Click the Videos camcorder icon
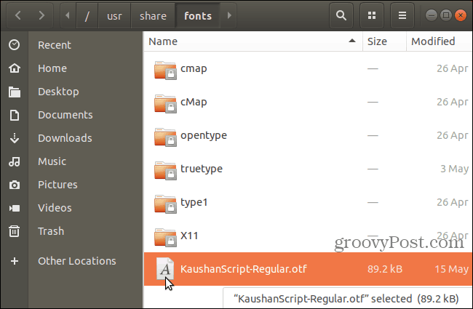 [x=14, y=208]
